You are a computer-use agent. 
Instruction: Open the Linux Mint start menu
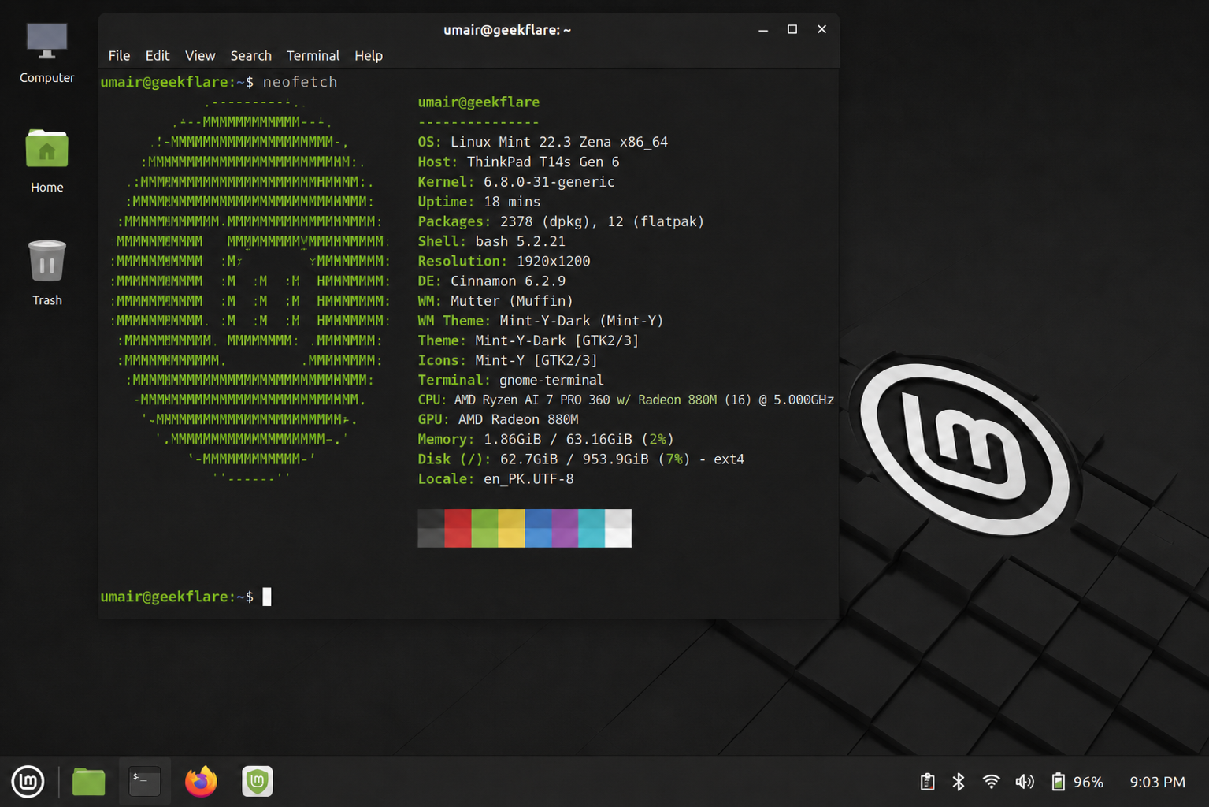pyautogui.click(x=28, y=782)
